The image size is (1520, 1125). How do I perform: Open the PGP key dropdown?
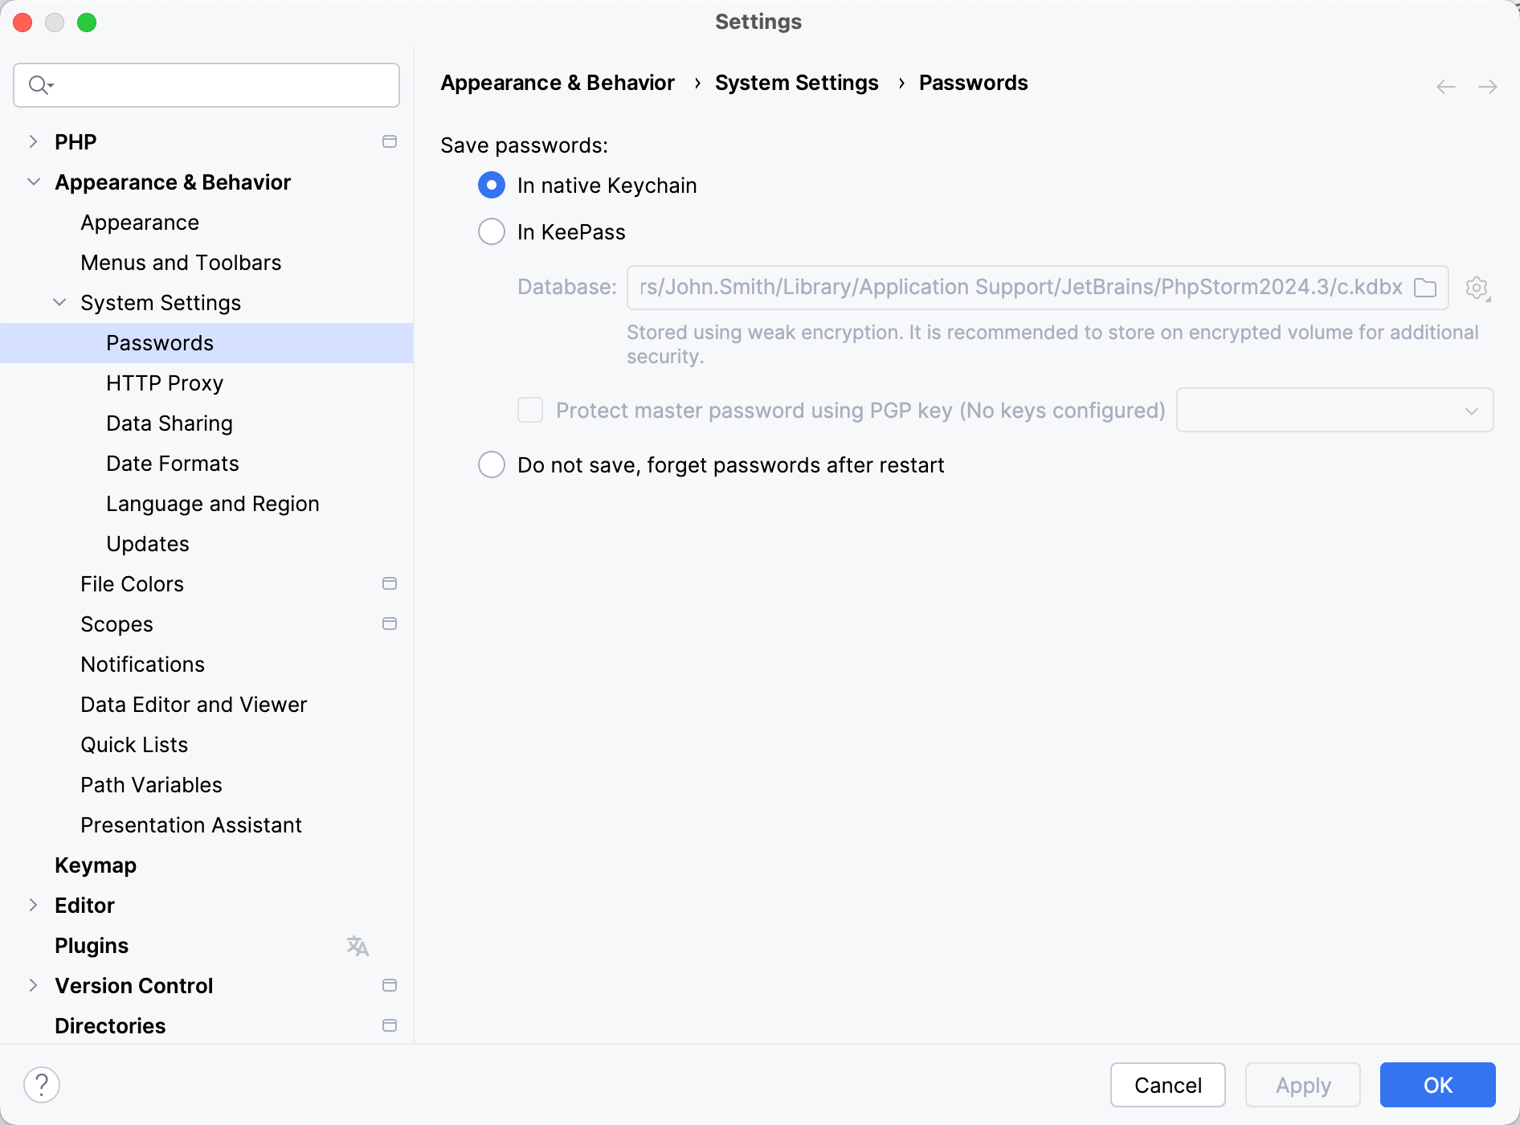click(x=1334, y=411)
